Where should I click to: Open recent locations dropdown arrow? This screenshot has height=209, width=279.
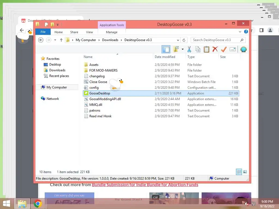[x=55, y=40]
